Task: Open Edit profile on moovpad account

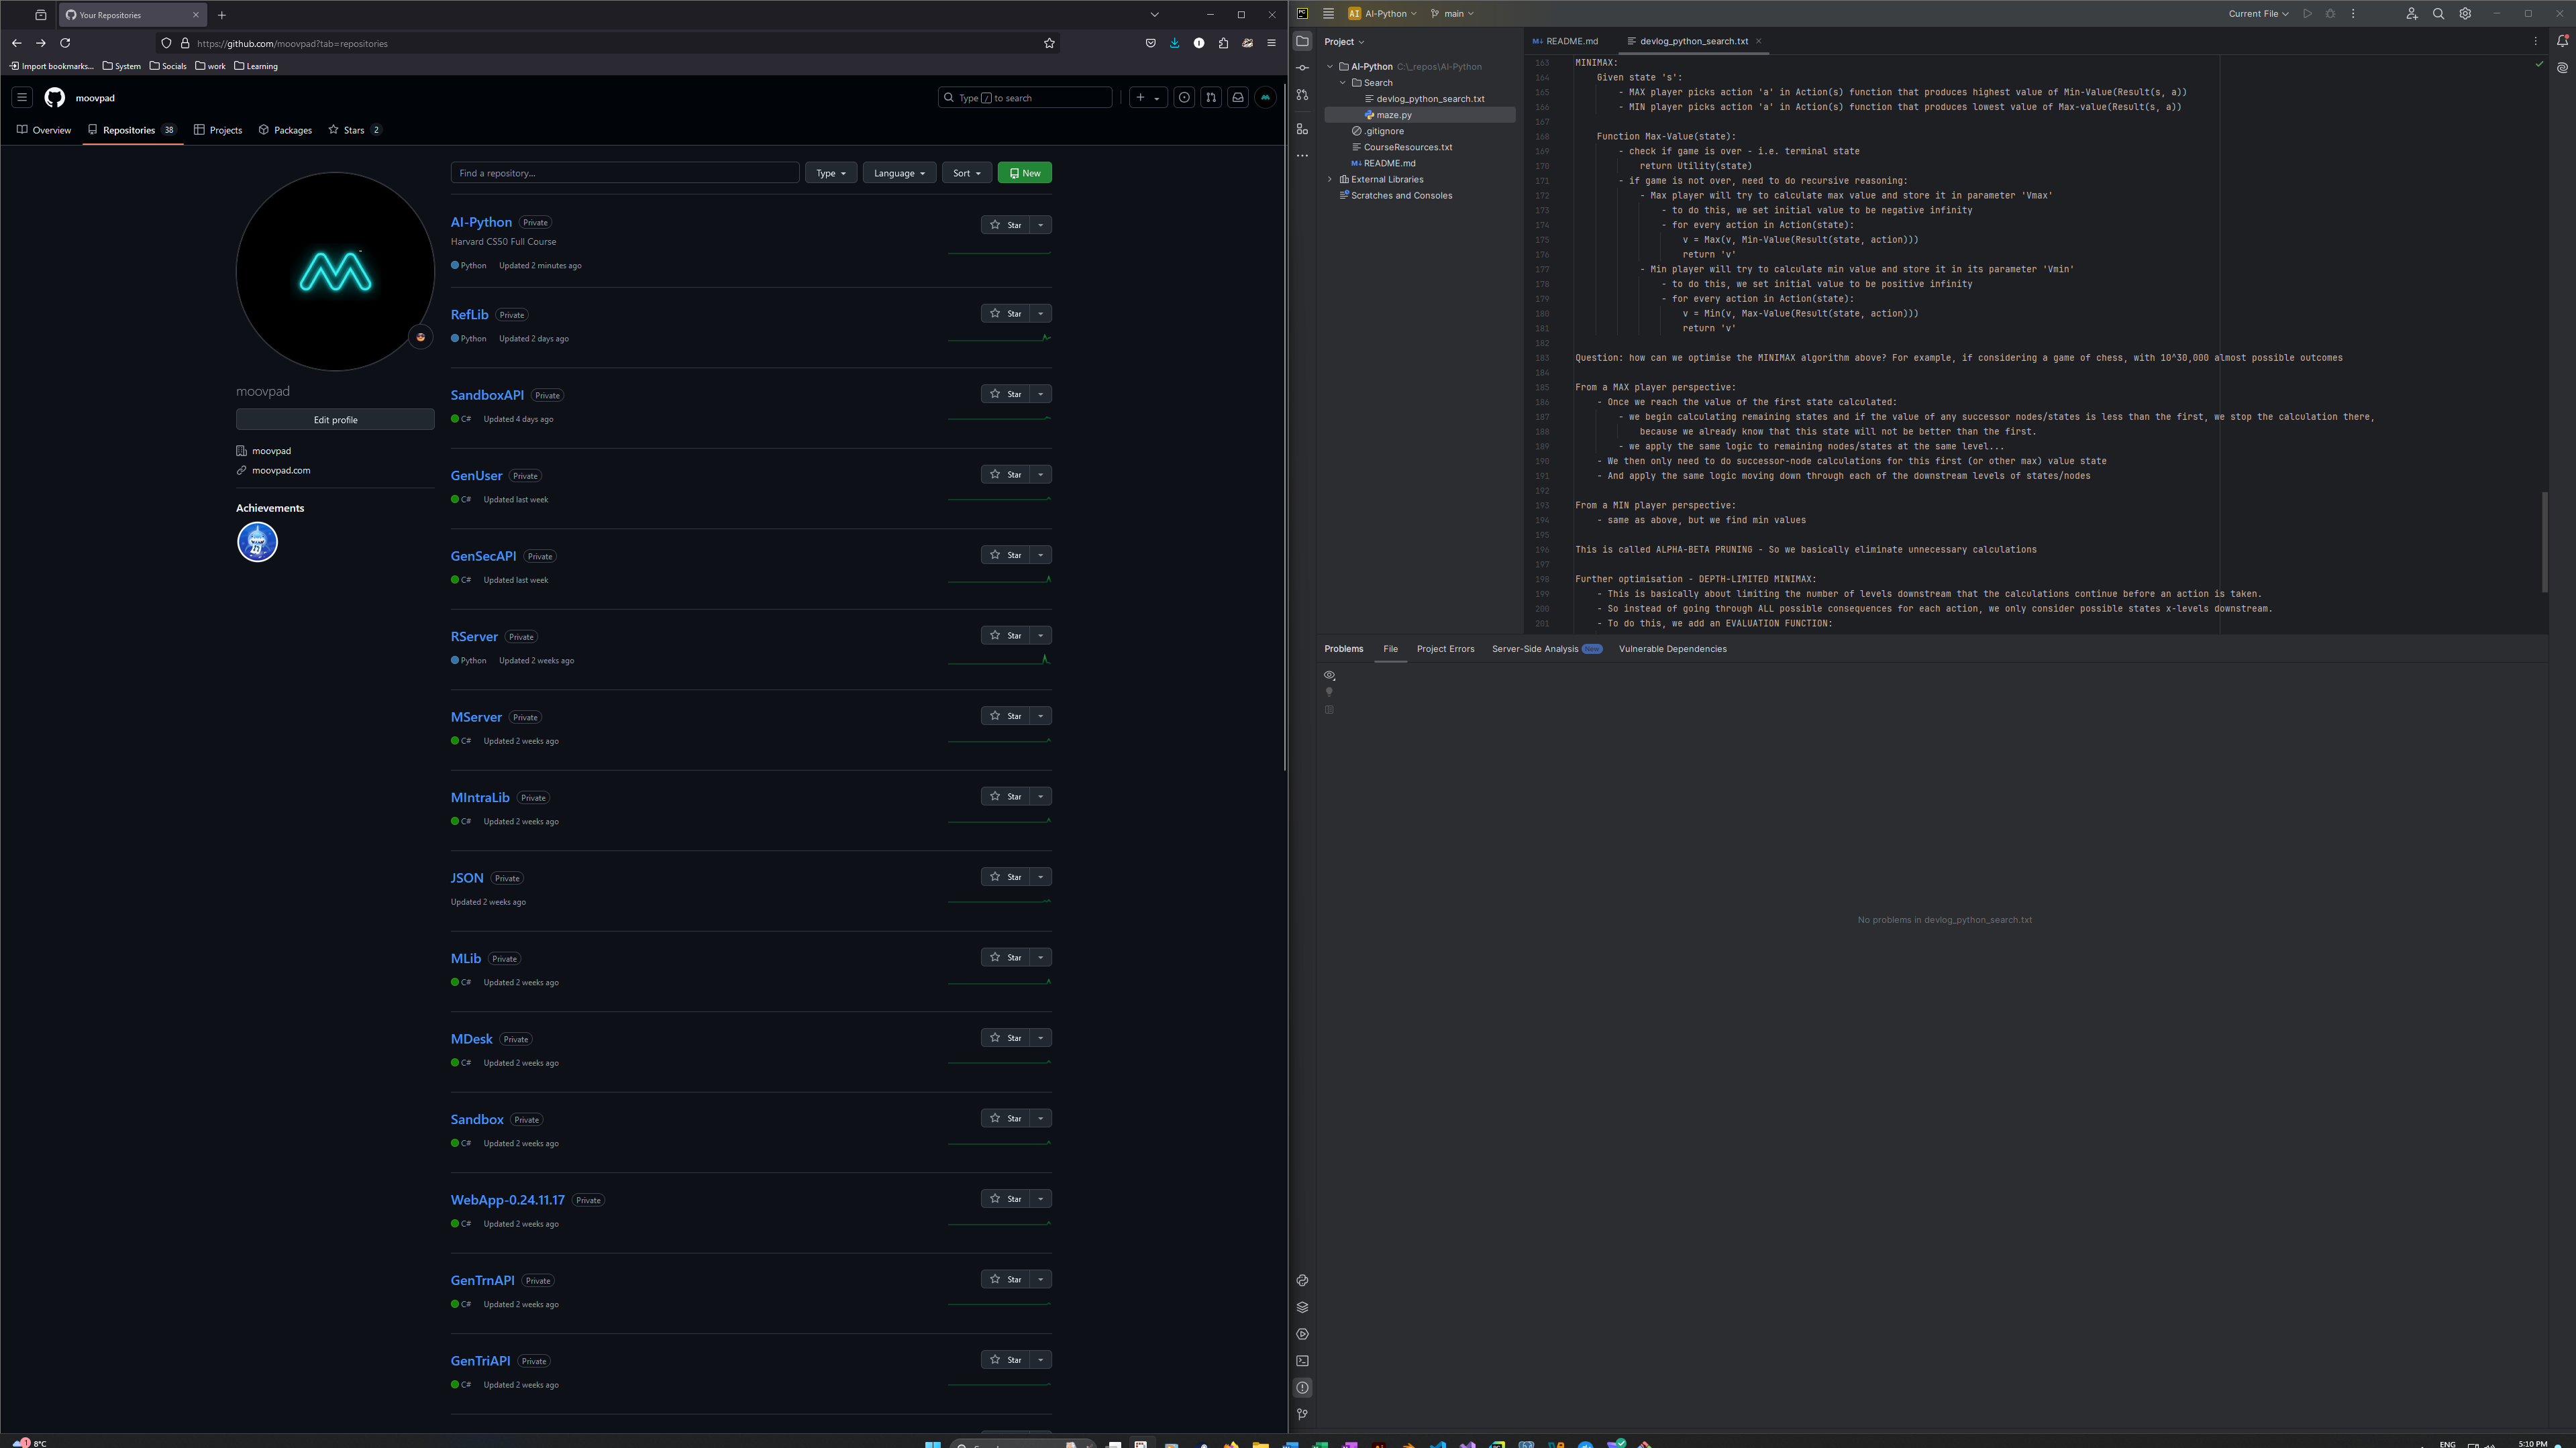Action: pyautogui.click(x=336, y=419)
